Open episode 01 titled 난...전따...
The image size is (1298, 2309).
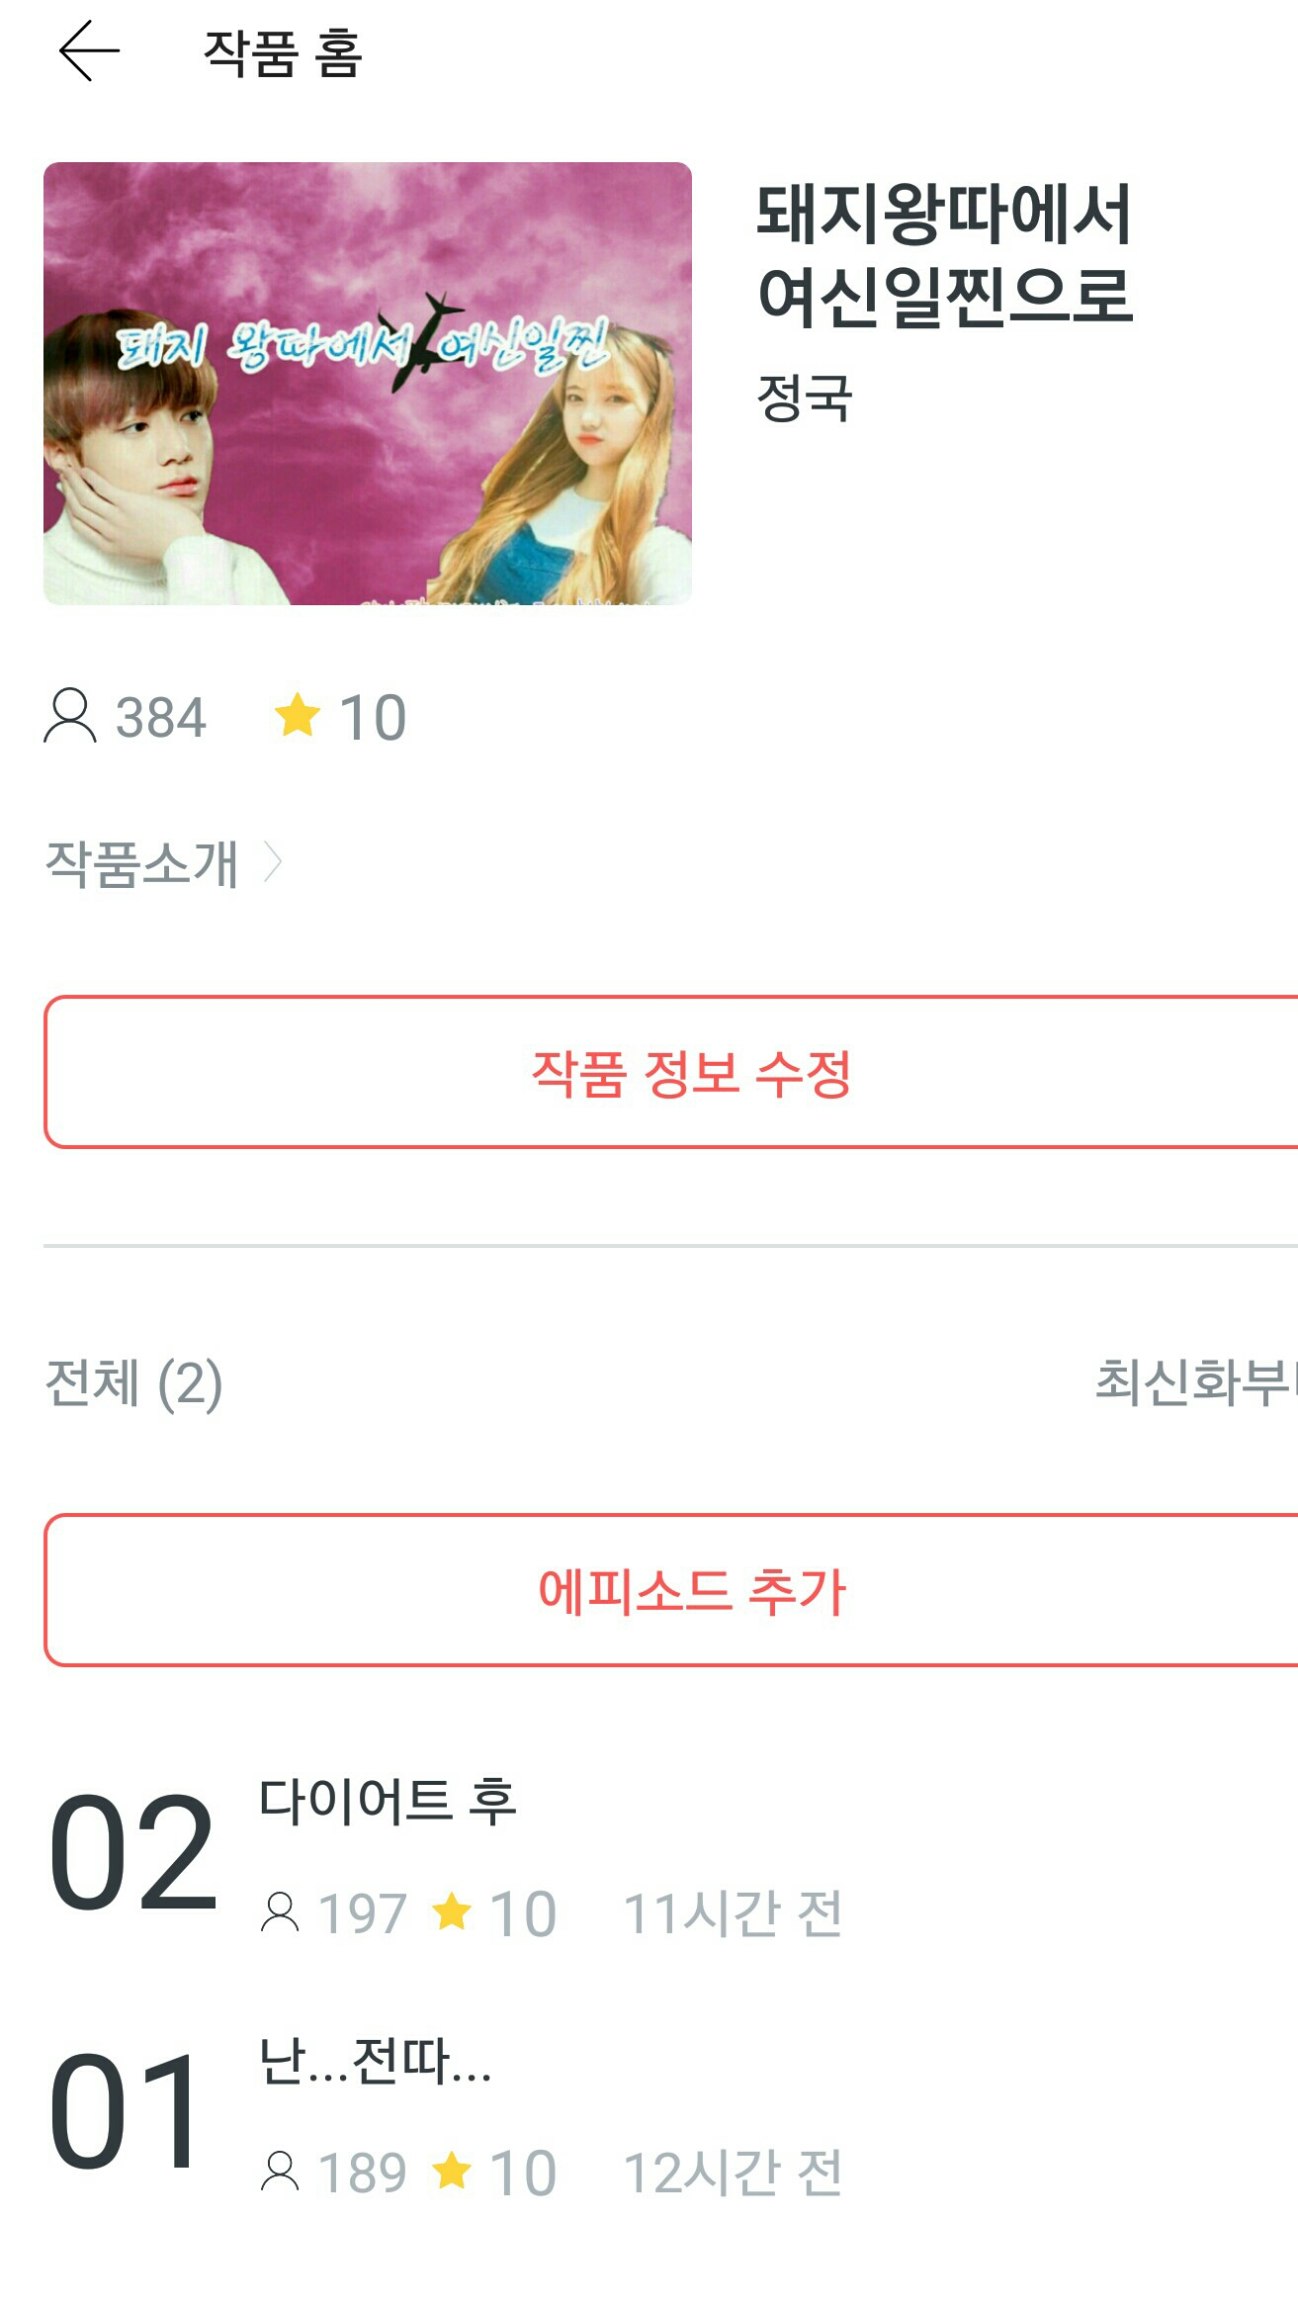point(376,2062)
